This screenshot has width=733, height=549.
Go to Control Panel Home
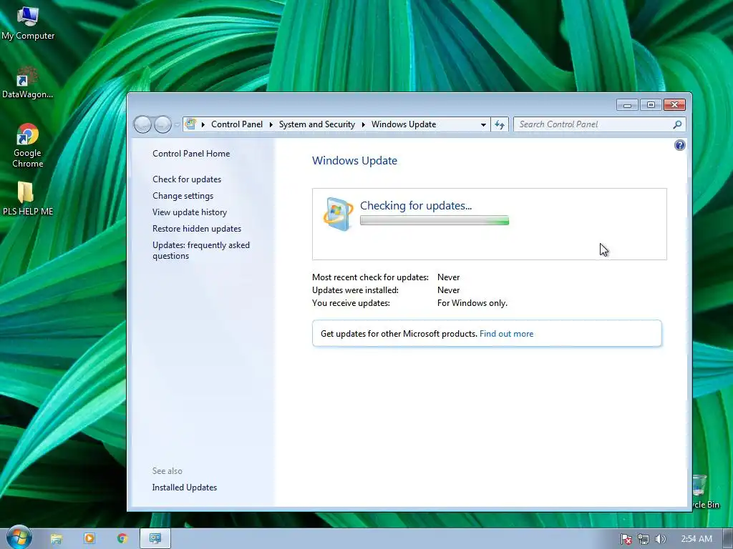coord(191,154)
